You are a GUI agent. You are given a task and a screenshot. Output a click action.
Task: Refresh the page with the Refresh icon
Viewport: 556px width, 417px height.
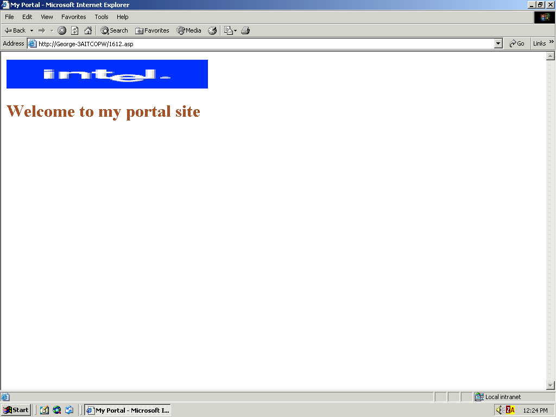click(x=75, y=30)
